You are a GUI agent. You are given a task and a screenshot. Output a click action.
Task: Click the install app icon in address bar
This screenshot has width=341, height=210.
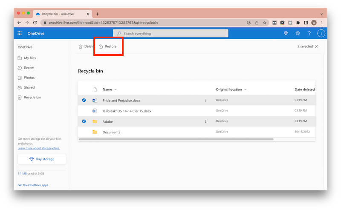[x=249, y=23]
